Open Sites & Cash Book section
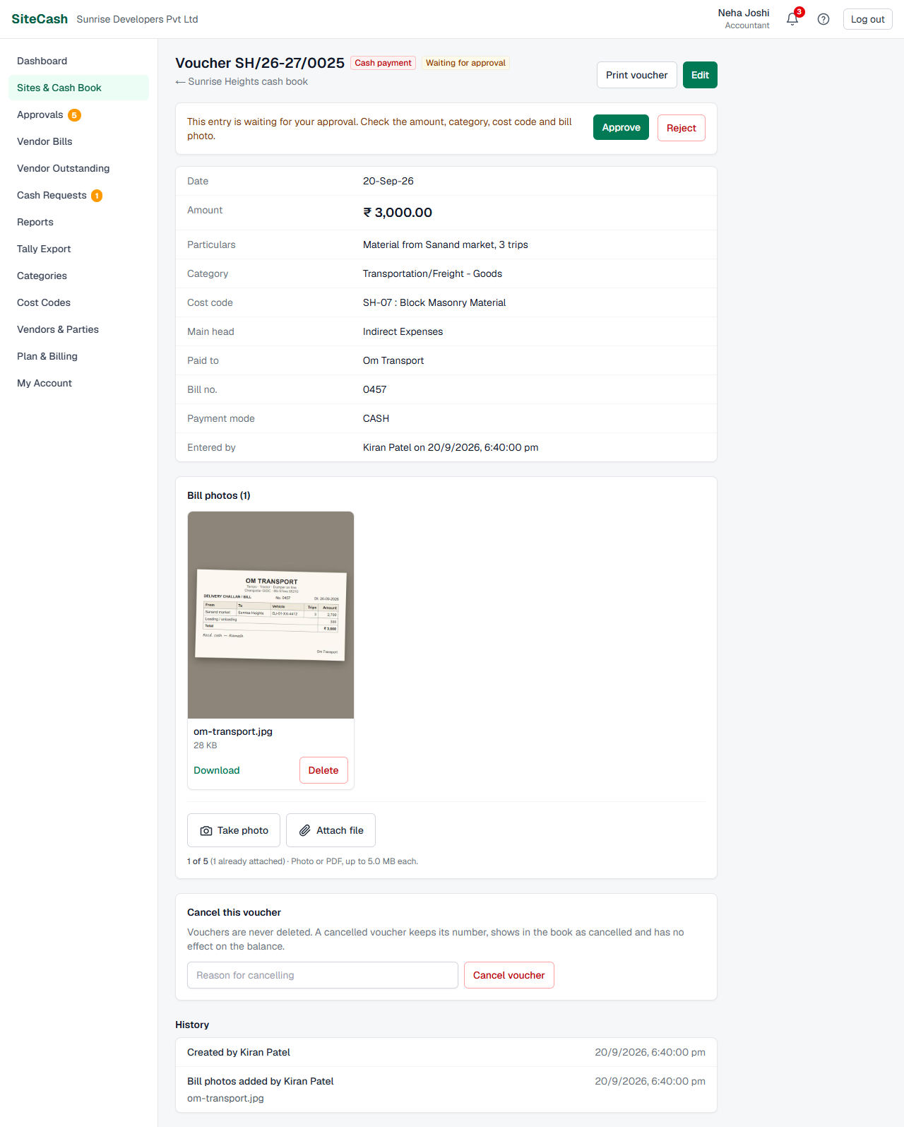The width and height of the screenshot is (904, 1127). [x=78, y=88]
